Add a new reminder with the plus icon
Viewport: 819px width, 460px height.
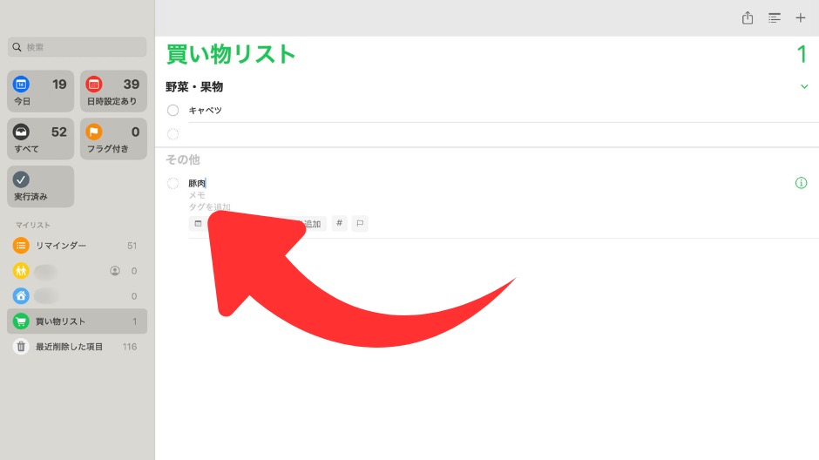tap(800, 17)
